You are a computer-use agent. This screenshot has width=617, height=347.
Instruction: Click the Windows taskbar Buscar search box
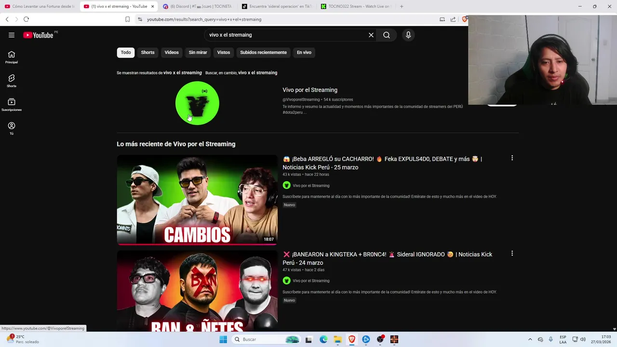pyautogui.click(x=266, y=339)
